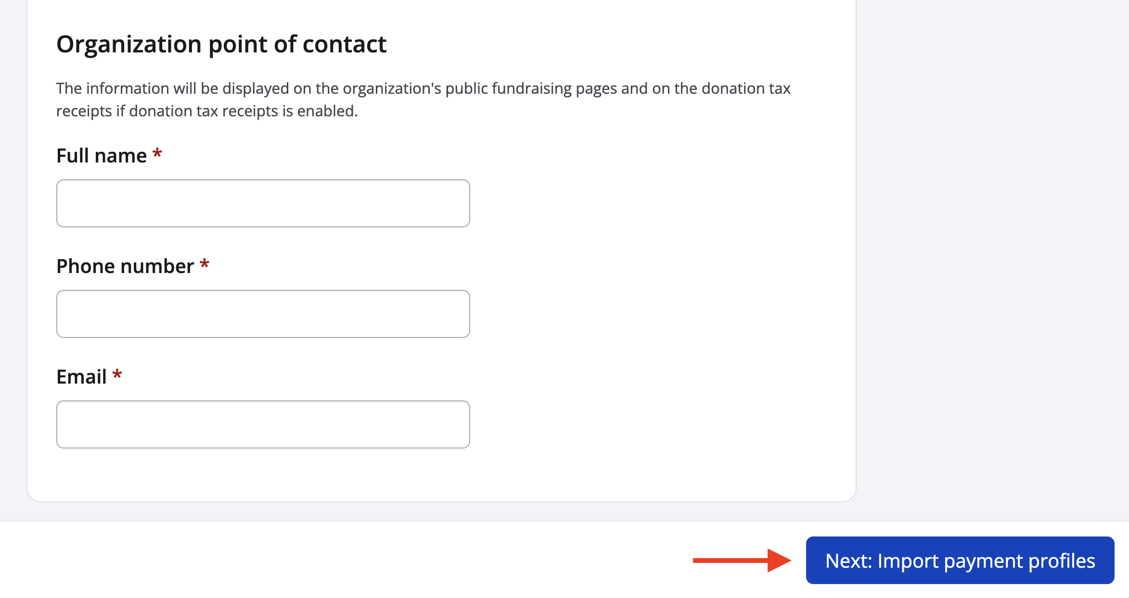Click blank card space below the Email field

(x=433, y=476)
